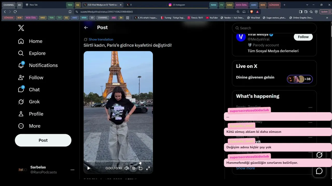Click the browser back arrow
The height and width of the screenshot is (186, 332).
5,12
